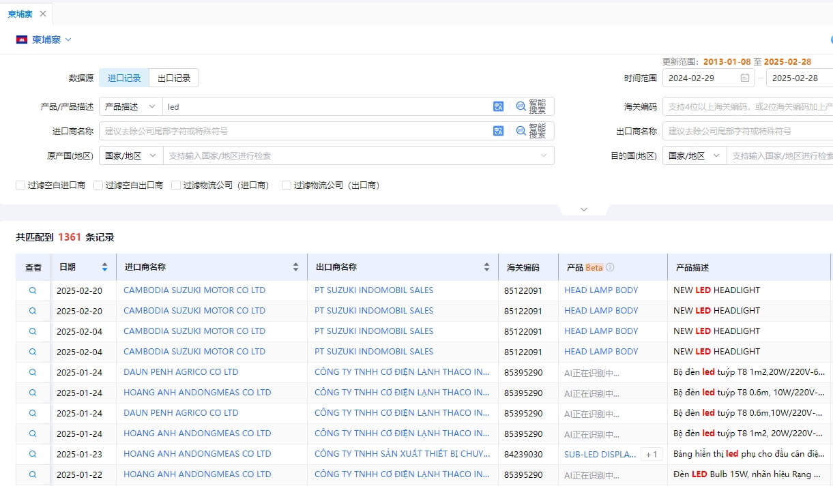The height and width of the screenshot is (486, 833).
Task: Select 进口记录 data source
Action: [124, 78]
